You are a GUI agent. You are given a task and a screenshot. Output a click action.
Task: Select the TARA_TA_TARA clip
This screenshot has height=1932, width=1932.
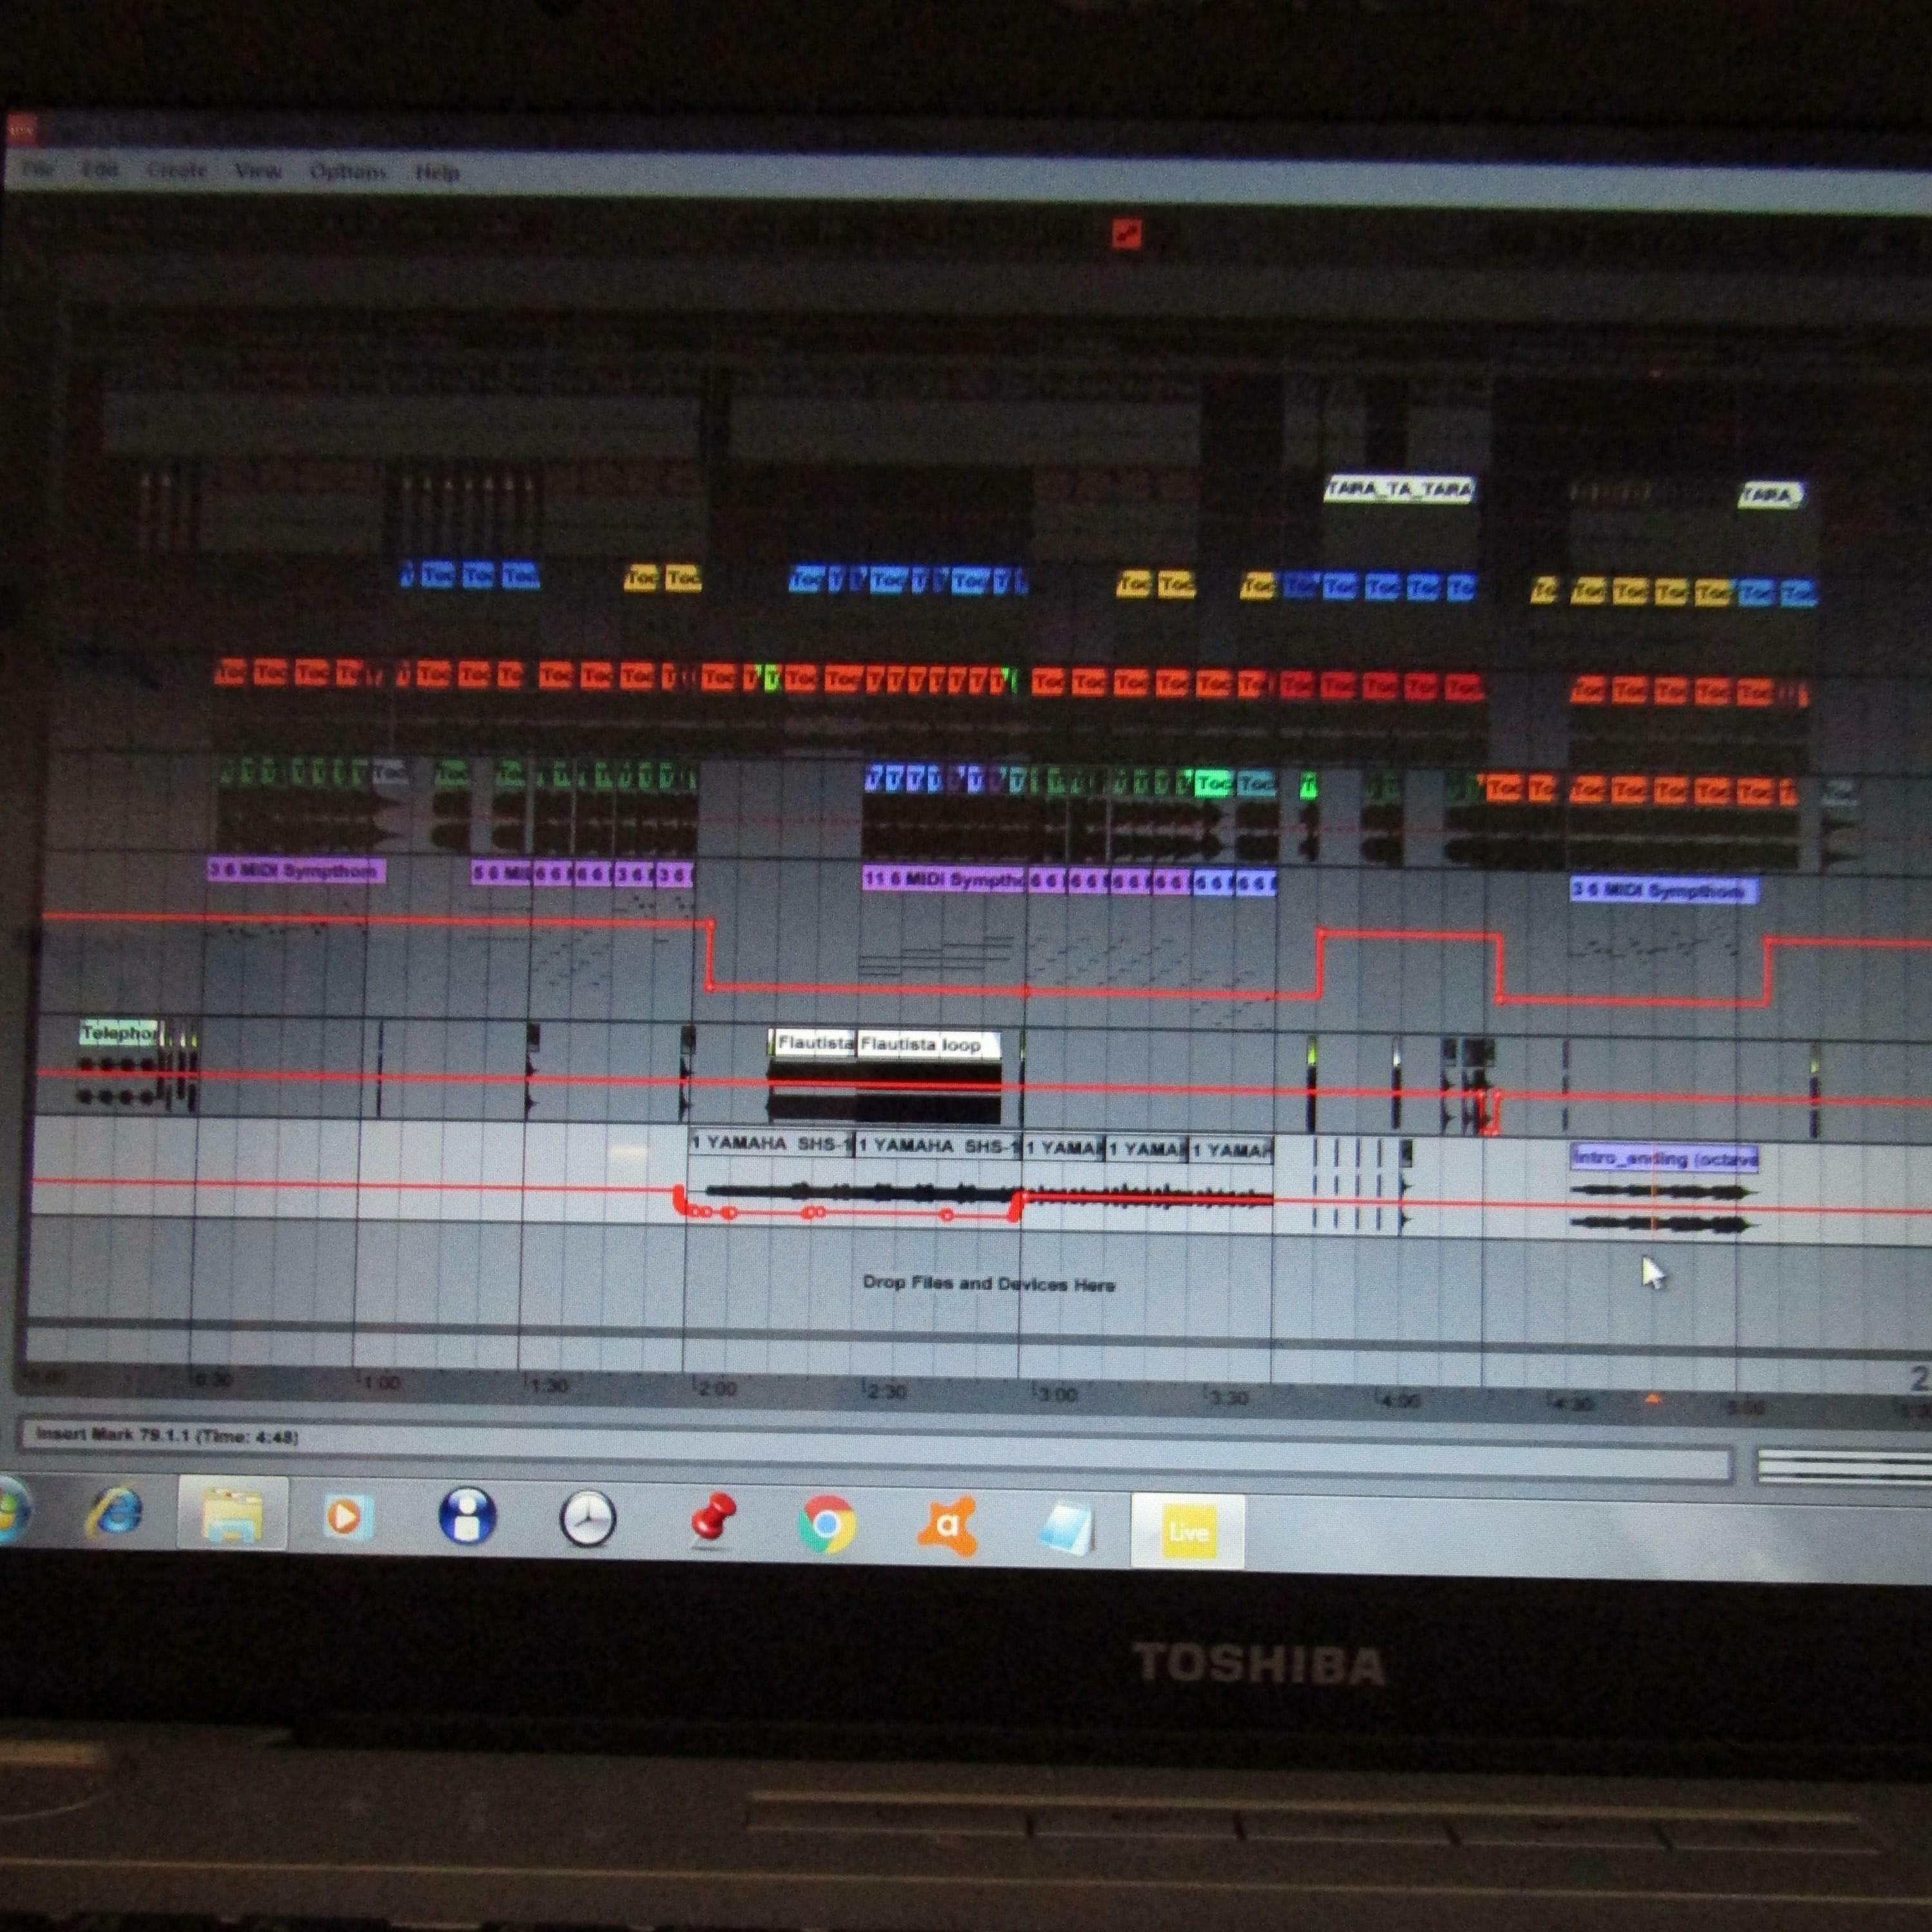pyautogui.click(x=1399, y=489)
